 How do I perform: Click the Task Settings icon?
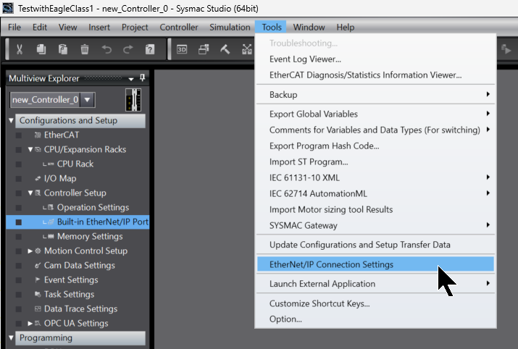[x=38, y=295]
